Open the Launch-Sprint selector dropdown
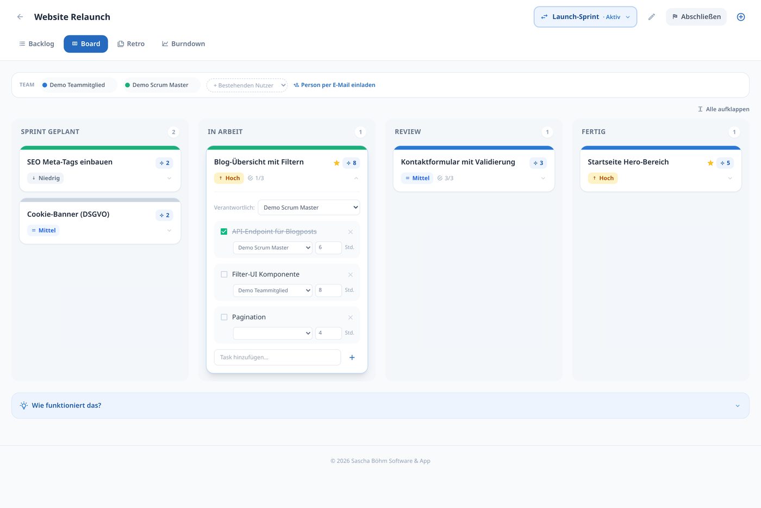 tap(585, 17)
